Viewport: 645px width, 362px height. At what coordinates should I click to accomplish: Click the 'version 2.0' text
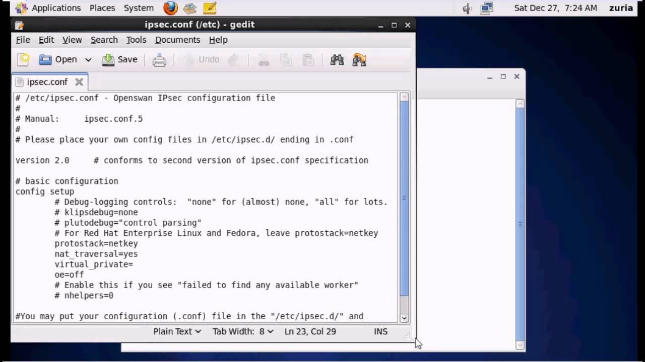coord(42,160)
